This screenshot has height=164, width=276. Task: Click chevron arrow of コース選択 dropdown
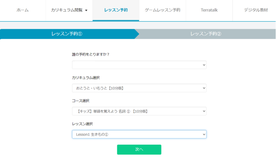(x=203, y=111)
